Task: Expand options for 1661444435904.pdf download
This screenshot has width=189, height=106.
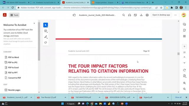Action: (100, 97)
